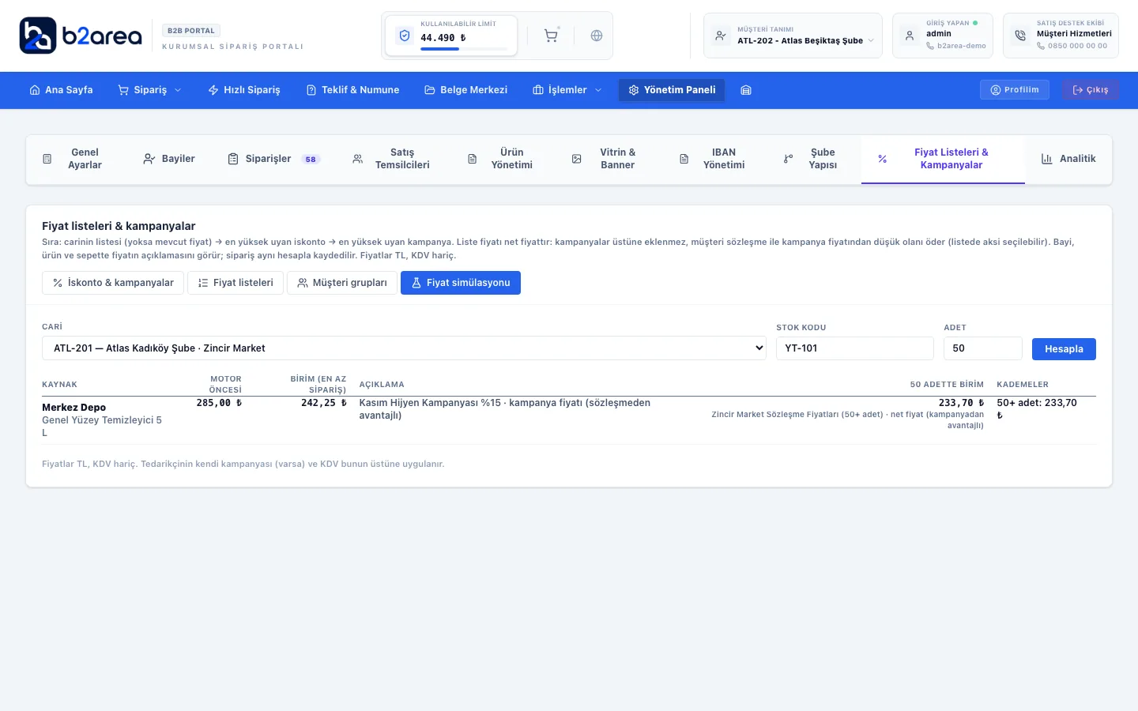Screen dimensions: 1138x711
Task: Open the Cari customer dropdown
Action: [404, 348]
